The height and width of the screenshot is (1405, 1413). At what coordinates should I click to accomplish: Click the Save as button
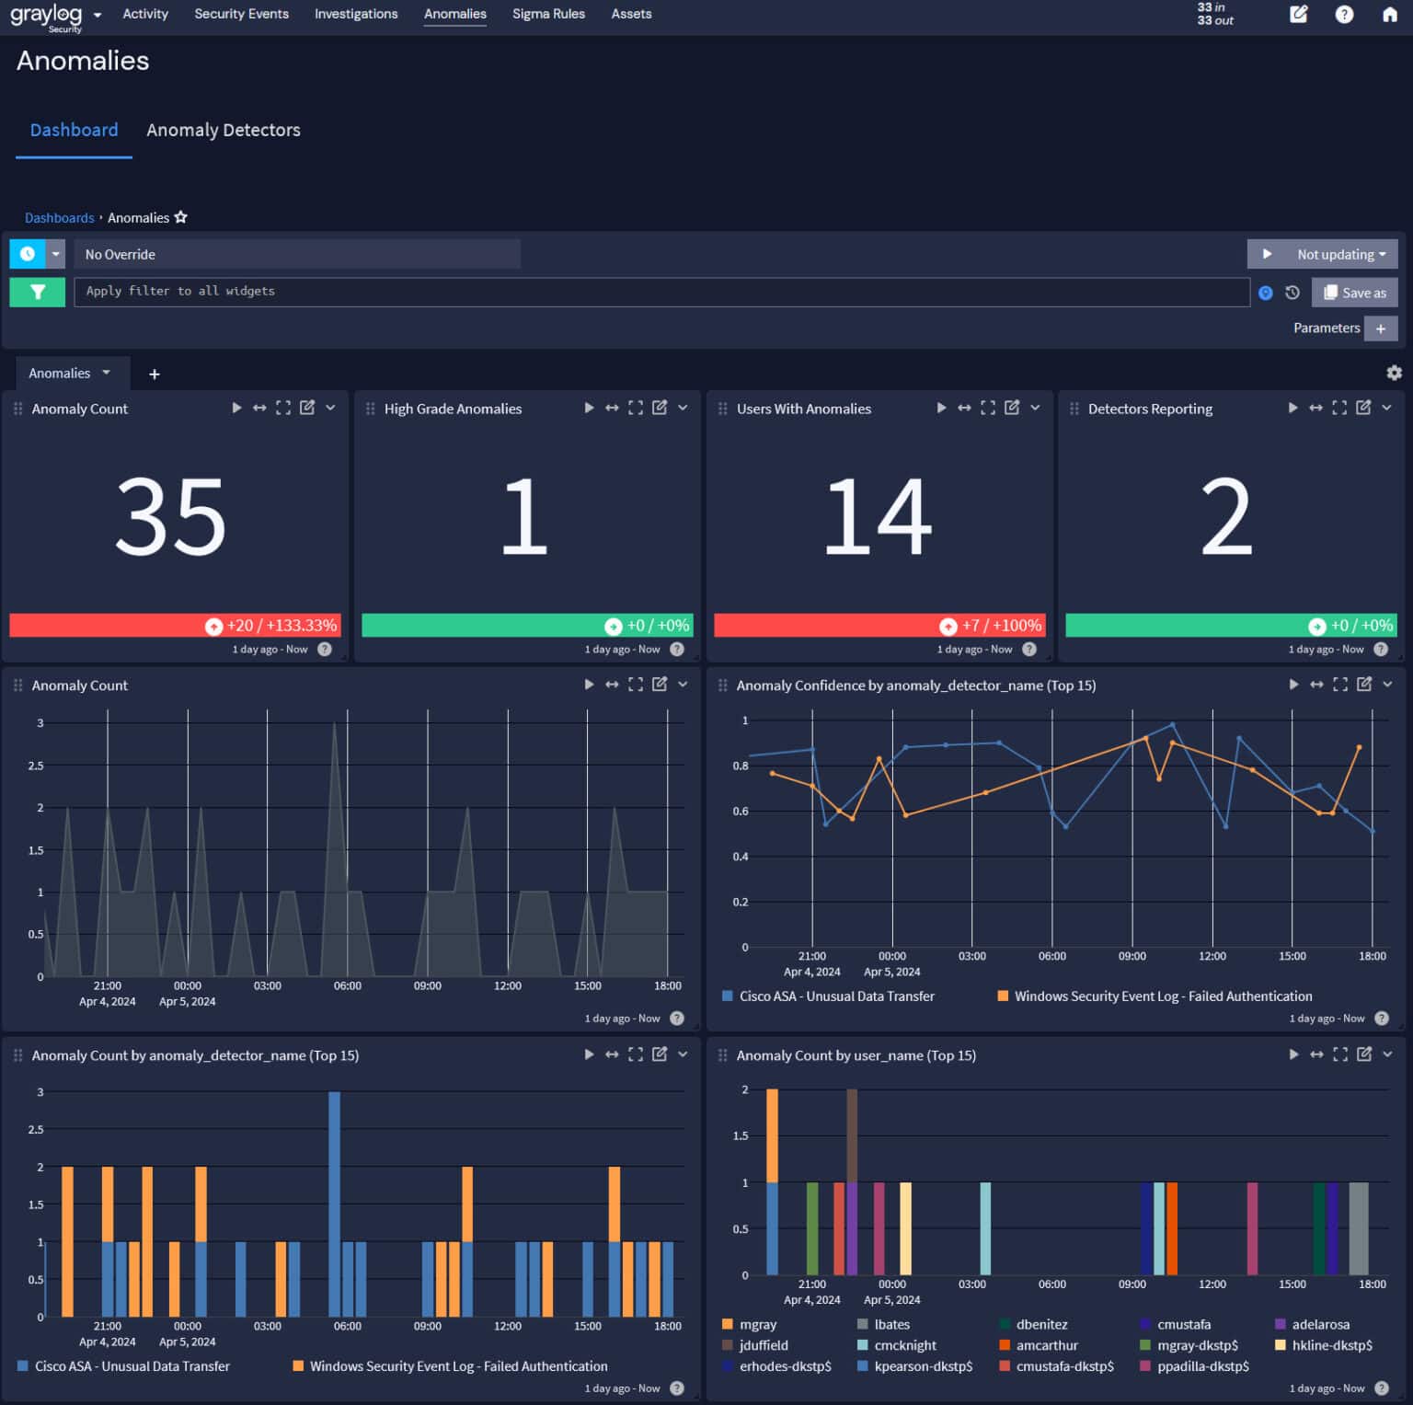(1354, 292)
